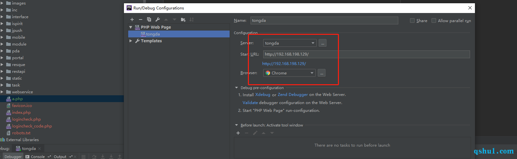The width and height of the screenshot is (517, 159).
Task: Collapse the PHP Web Page tree node
Action: tap(131, 27)
